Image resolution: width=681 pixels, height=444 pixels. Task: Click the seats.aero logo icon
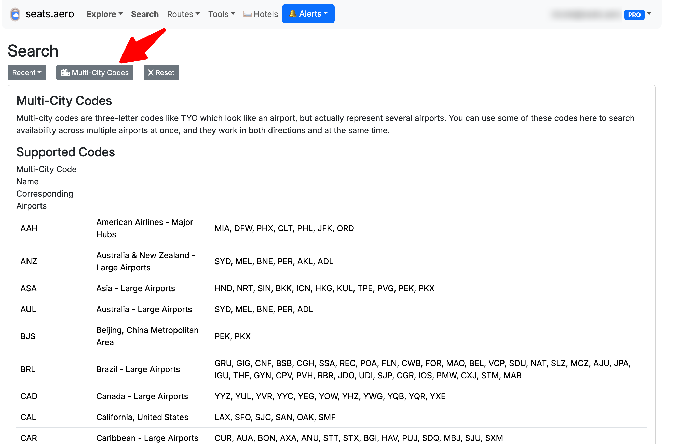pos(16,14)
